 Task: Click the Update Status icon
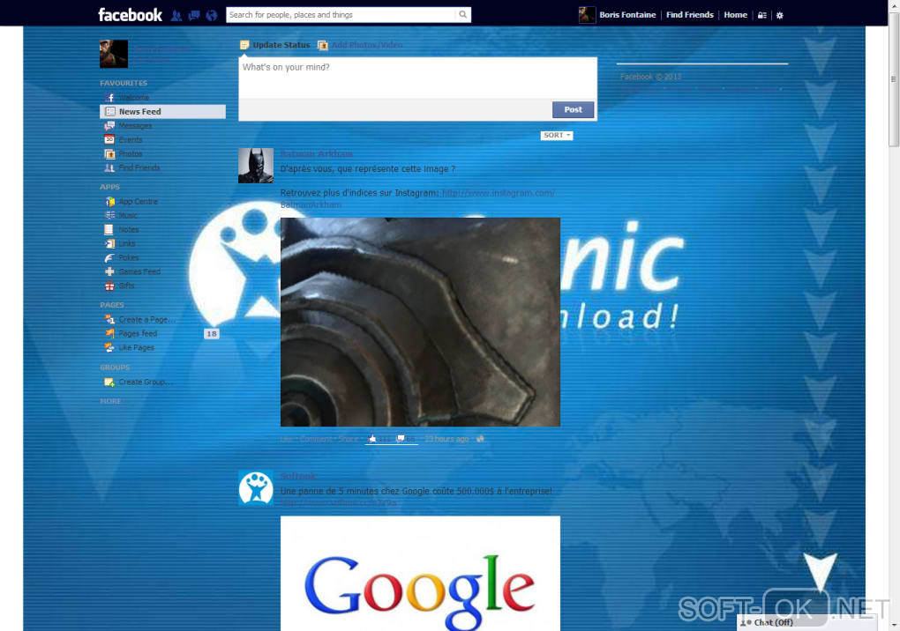(244, 45)
